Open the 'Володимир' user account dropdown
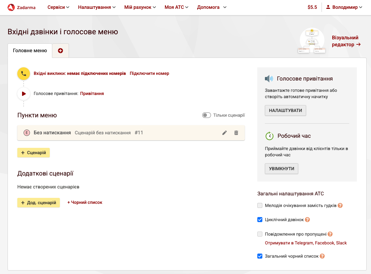This screenshot has height=274, width=371. [x=344, y=7]
